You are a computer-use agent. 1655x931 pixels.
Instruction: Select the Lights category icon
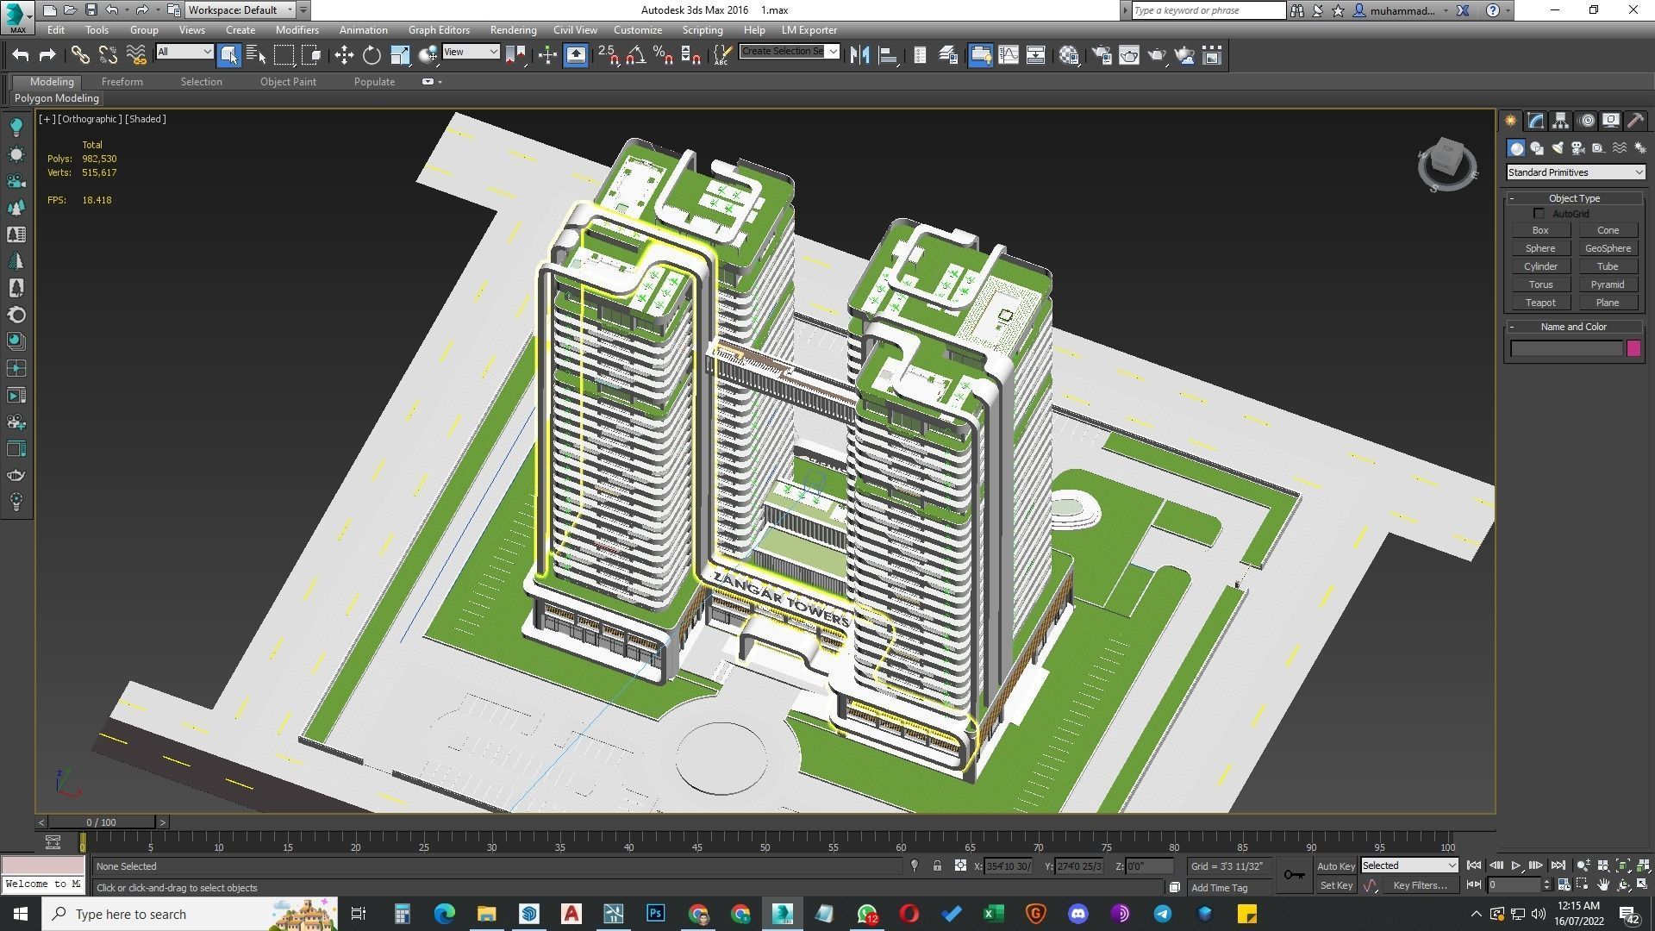coord(1558,148)
